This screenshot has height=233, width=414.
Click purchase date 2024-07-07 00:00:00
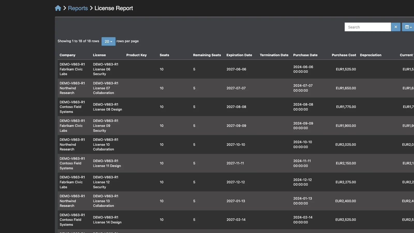coord(303,88)
